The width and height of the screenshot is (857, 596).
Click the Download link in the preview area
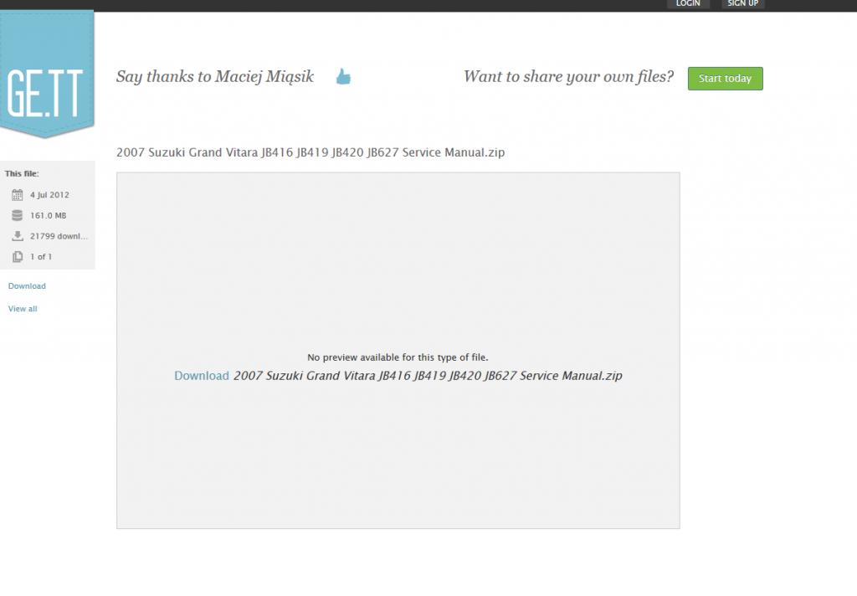[x=201, y=376]
